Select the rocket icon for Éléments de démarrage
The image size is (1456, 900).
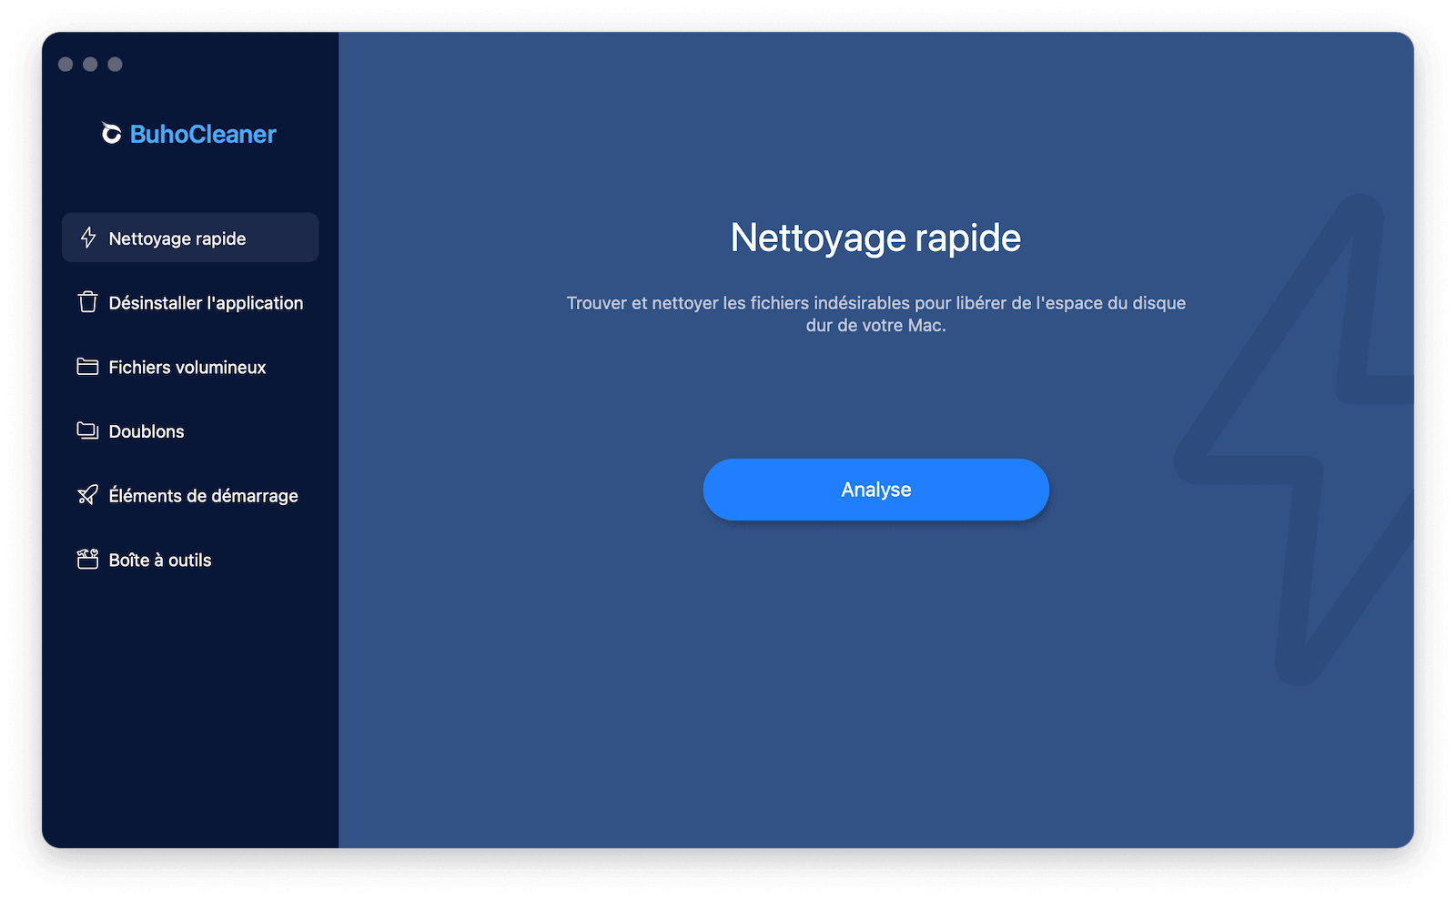[x=87, y=495]
